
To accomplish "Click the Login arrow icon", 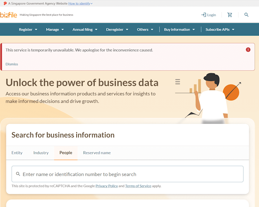I will point(204,15).
